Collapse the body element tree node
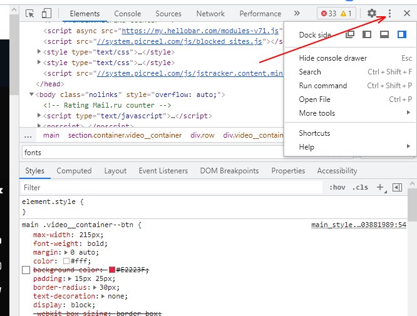The width and height of the screenshot is (417, 316). pyautogui.click(x=31, y=94)
